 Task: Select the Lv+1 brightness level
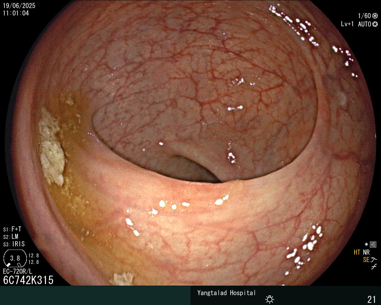347,24
